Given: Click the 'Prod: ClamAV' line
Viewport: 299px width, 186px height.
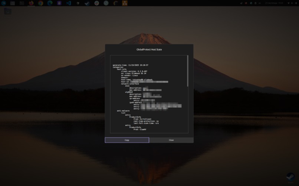Looking at the screenshot, I should click(x=140, y=129).
